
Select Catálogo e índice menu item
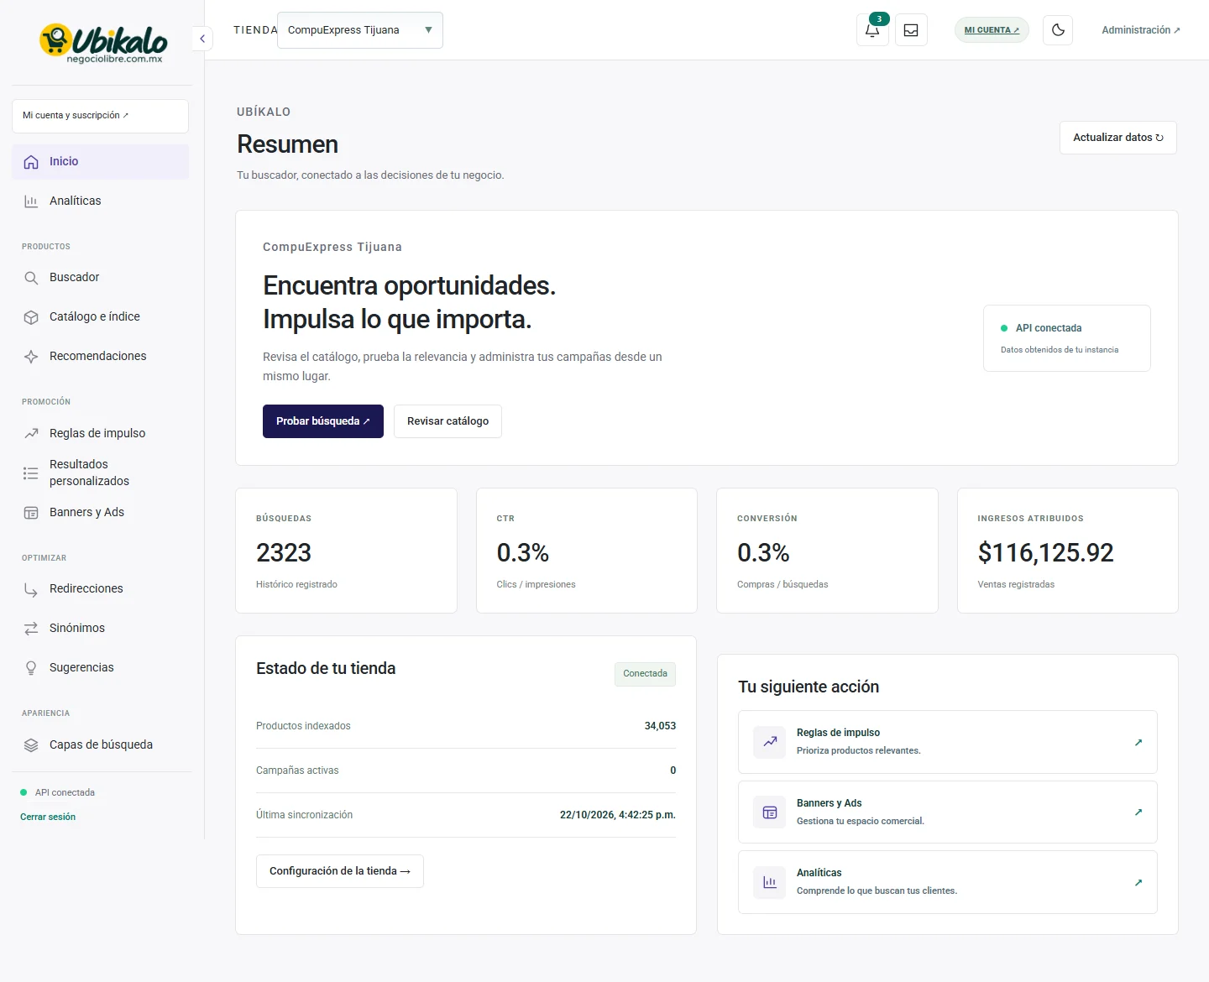point(100,317)
